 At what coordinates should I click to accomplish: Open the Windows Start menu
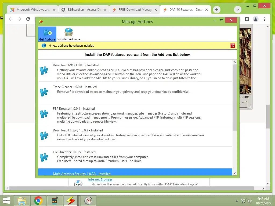click(x=6, y=201)
